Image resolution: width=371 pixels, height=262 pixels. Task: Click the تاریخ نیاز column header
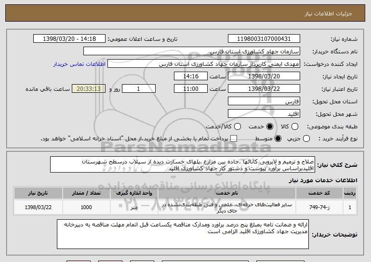[38, 193]
